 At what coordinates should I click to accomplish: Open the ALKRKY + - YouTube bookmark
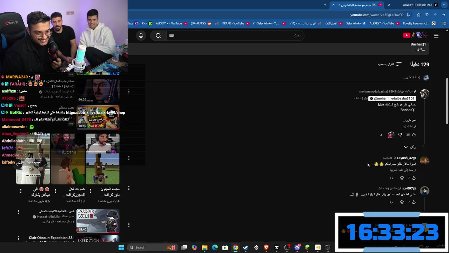171,24
